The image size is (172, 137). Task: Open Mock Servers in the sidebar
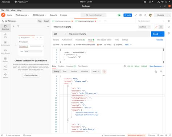5,52
